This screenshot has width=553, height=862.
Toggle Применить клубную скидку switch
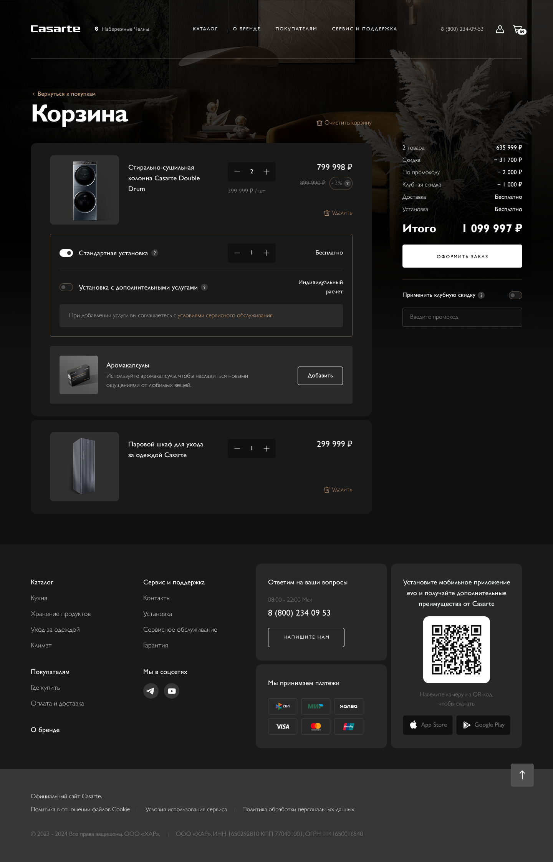click(515, 295)
